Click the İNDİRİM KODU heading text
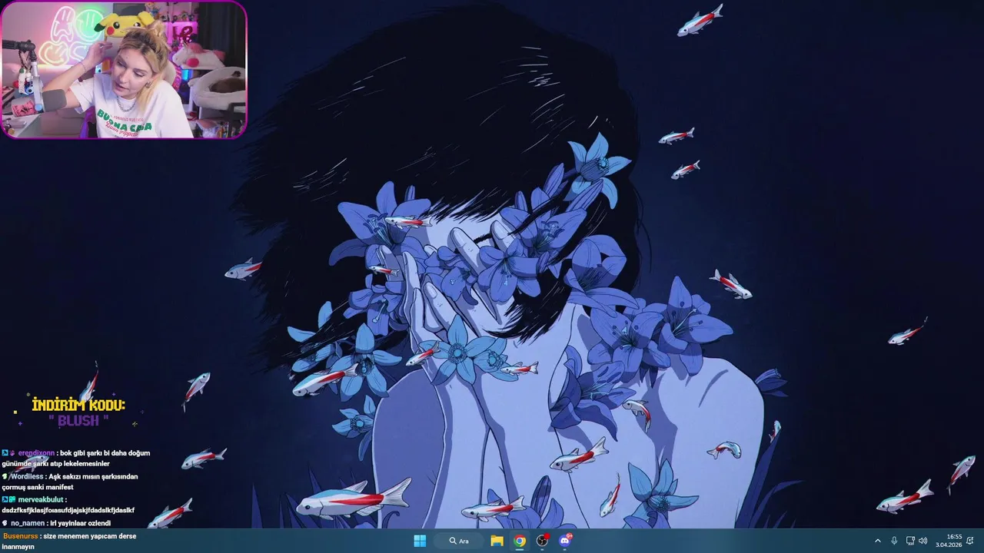Screen dimensions: 984x553 pyautogui.click(x=78, y=406)
